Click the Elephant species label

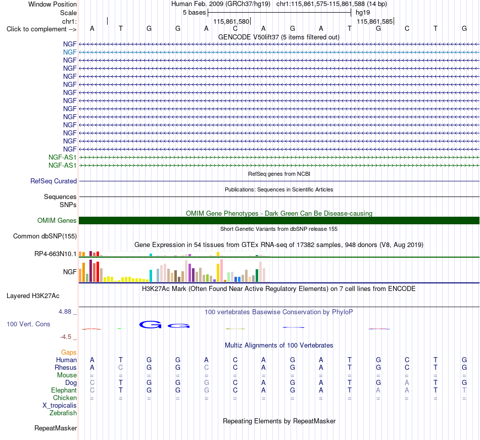click(x=64, y=390)
